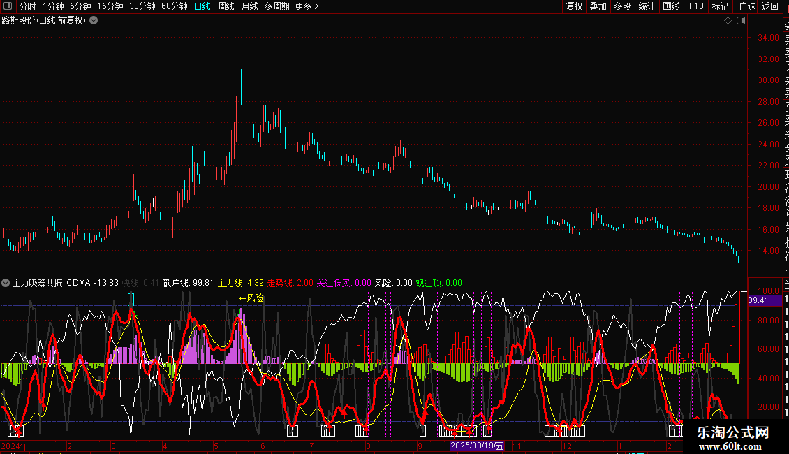Click the 24.00 price axis label

pyautogui.click(x=768, y=145)
